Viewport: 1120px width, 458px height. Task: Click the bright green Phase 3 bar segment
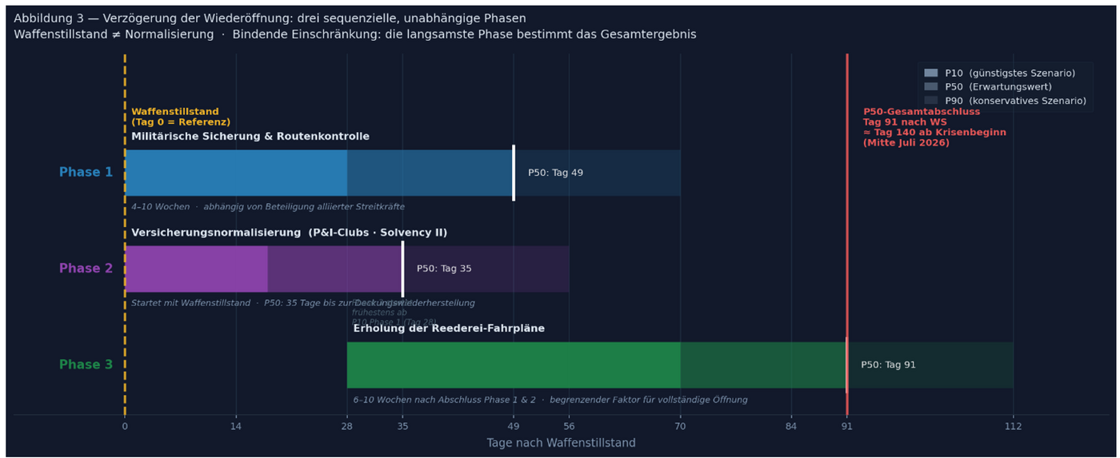coord(513,364)
